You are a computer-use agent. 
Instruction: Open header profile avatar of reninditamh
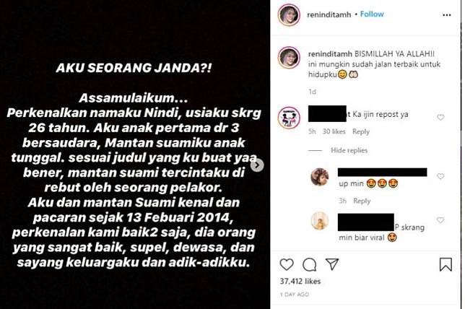(289, 15)
